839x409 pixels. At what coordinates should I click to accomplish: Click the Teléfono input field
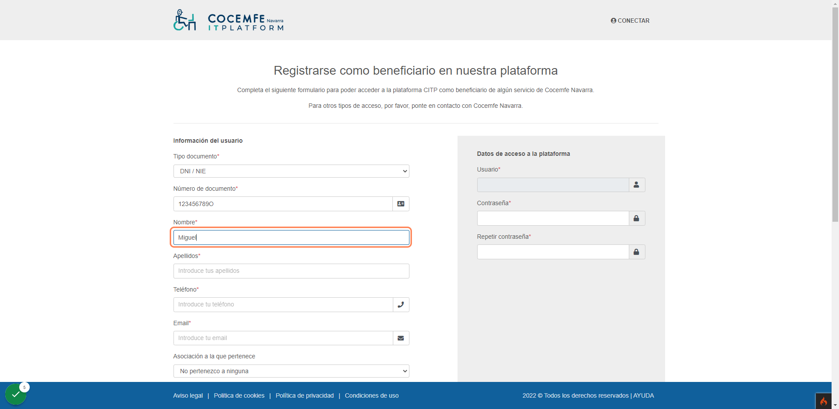click(283, 305)
